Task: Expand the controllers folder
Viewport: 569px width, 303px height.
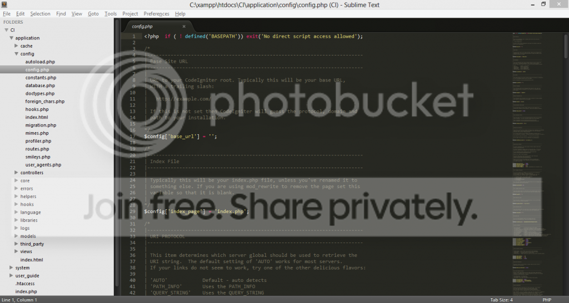Action: (16, 173)
